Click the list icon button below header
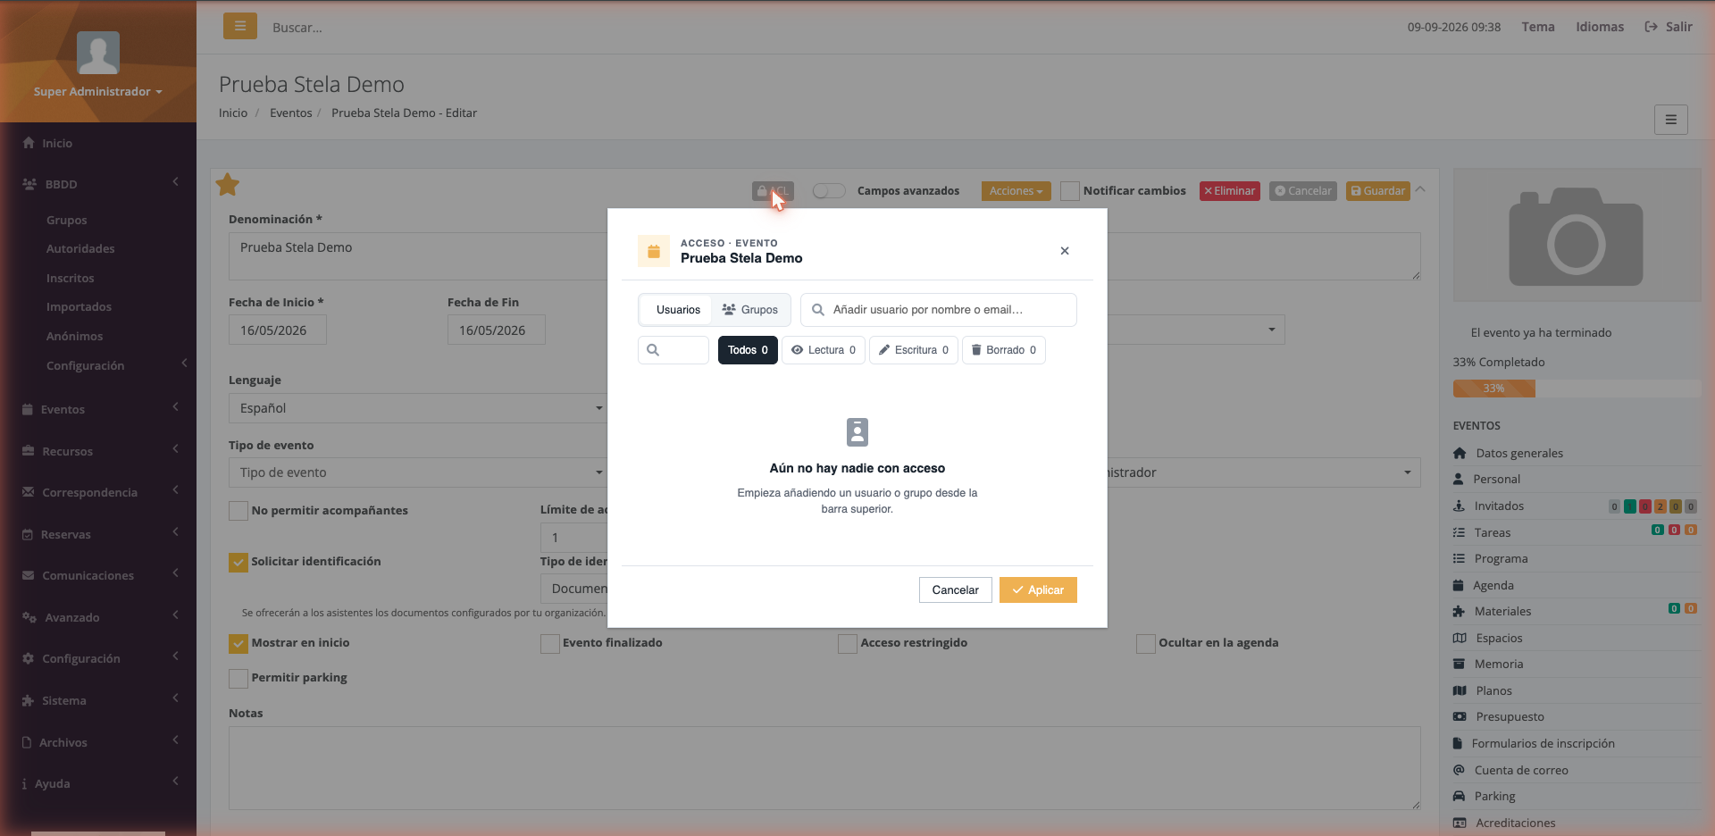Image resolution: width=1715 pixels, height=836 pixels. [1670, 120]
